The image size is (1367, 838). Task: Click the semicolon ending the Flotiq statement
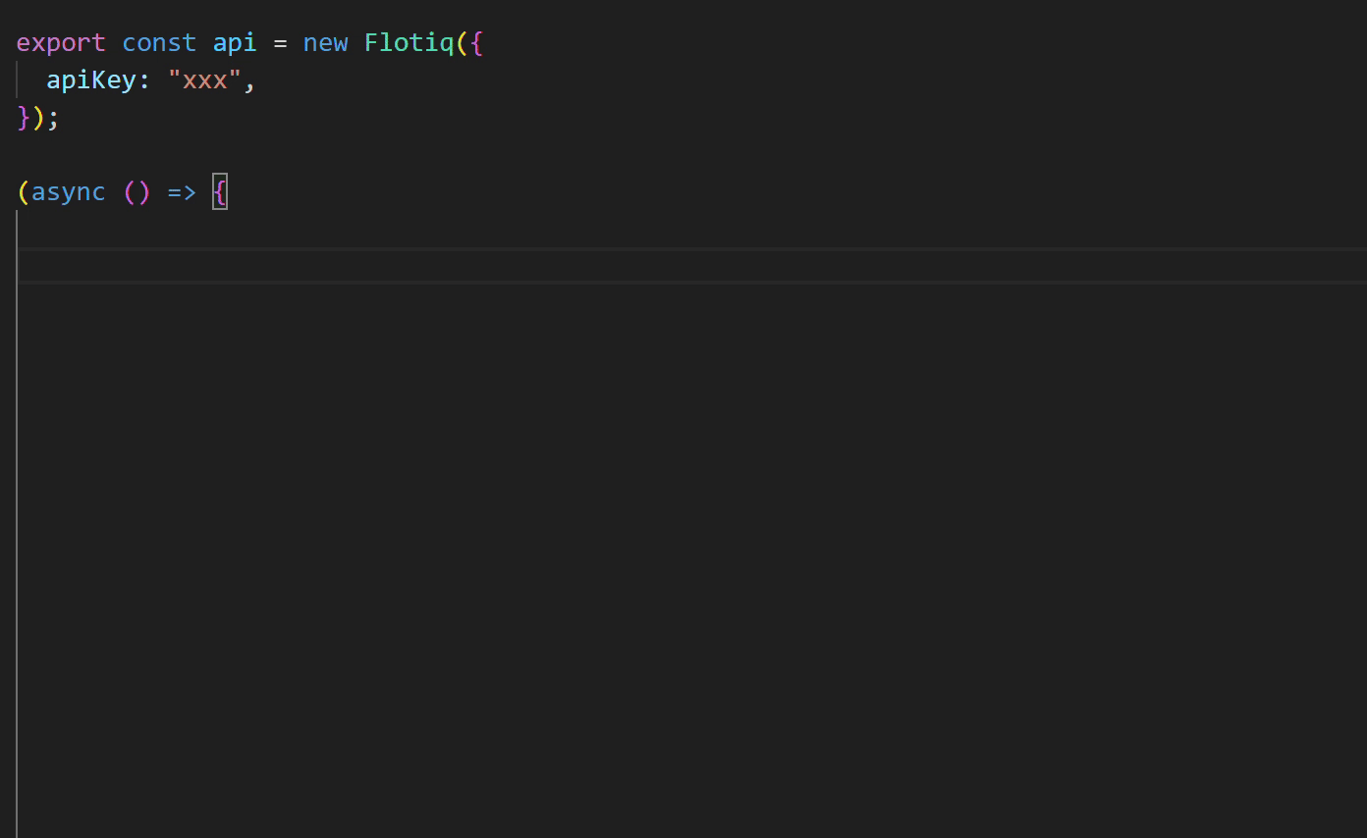[53, 118]
